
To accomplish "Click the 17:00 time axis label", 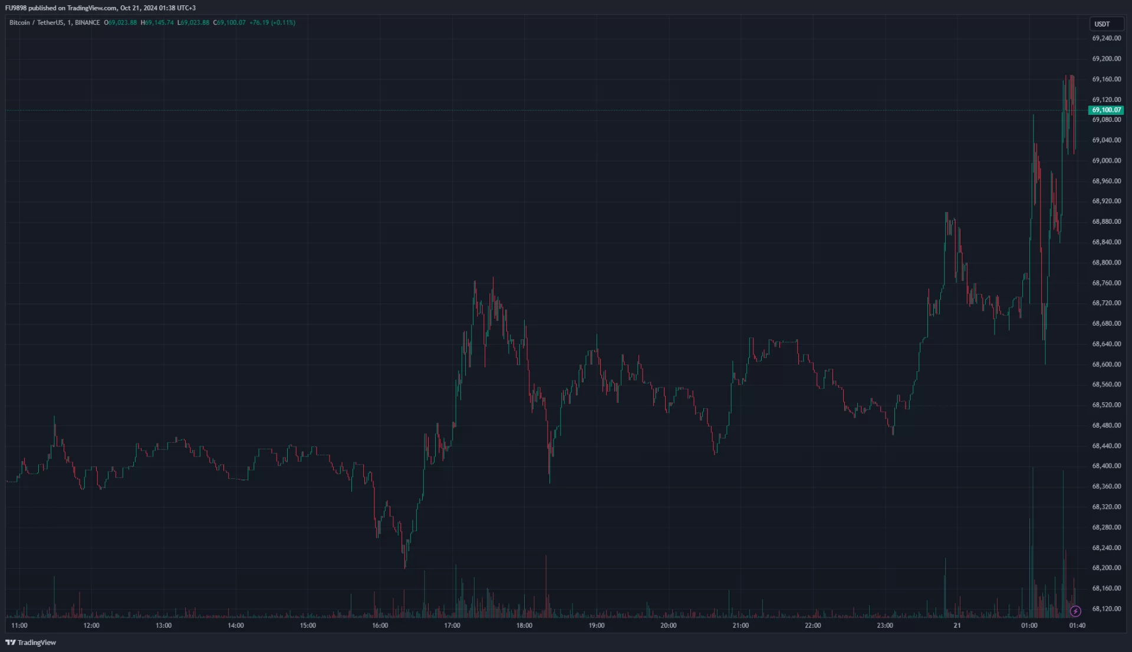I will click(452, 625).
